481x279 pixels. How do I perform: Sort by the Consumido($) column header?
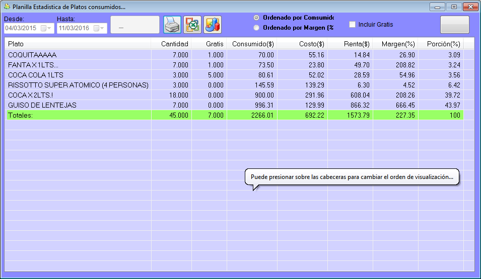coord(252,44)
